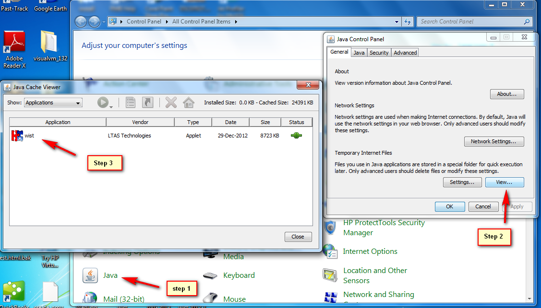Image resolution: width=541 pixels, height=308 pixels.
Task: Click the About... button
Action: (x=506, y=94)
